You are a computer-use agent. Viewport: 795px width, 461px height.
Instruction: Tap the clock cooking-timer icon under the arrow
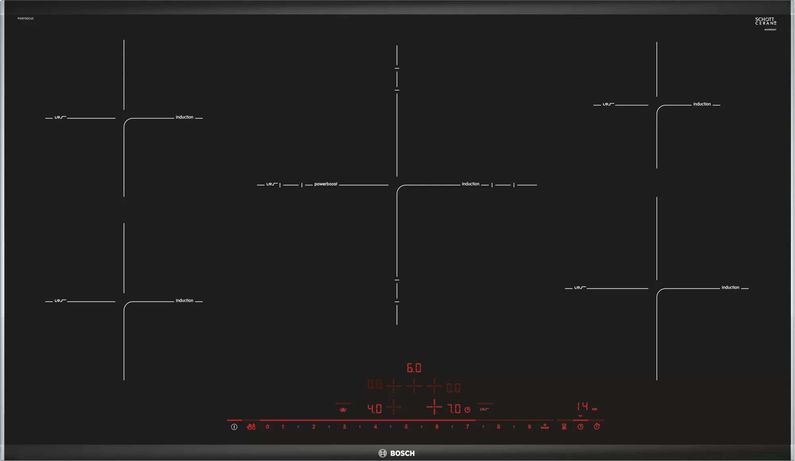click(580, 426)
